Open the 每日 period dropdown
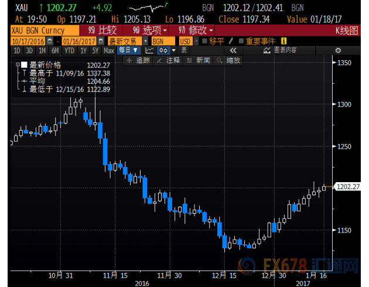 (128, 51)
